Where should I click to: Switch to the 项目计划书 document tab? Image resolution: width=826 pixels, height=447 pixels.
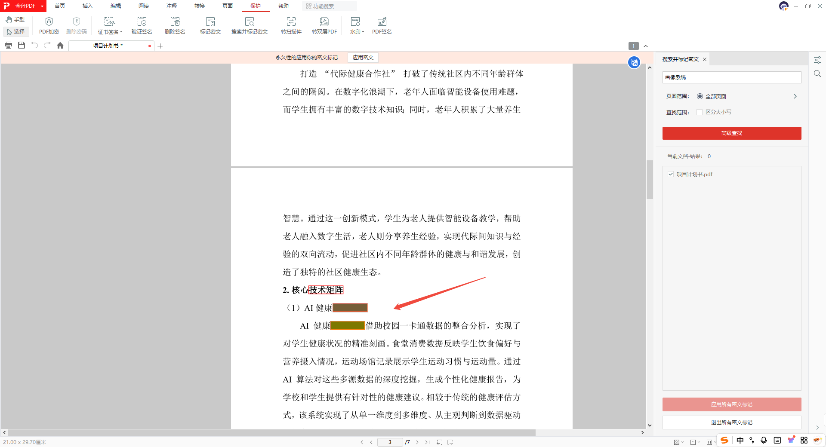(x=111, y=46)
